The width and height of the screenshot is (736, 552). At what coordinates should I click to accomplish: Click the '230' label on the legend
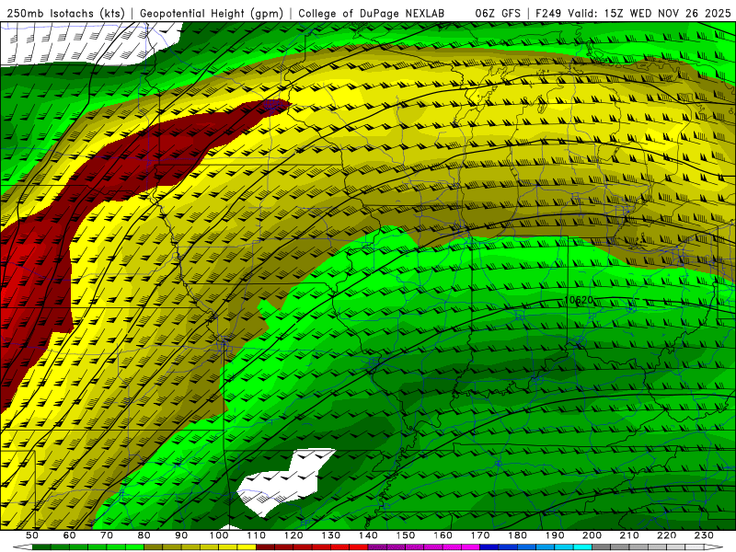click(x=704, y=535)
